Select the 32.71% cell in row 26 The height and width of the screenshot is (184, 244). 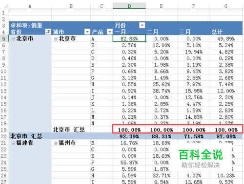(x=162, y=175)
